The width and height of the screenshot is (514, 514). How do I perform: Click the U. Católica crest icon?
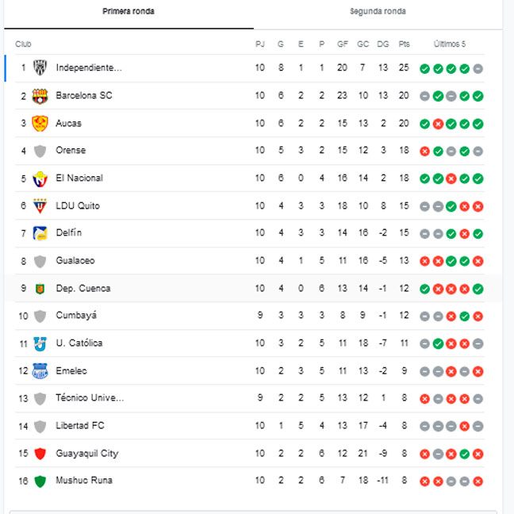click(40, 344)
